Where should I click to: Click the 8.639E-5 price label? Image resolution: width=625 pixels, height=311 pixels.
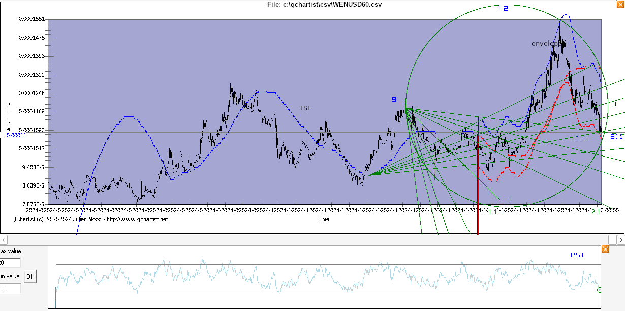click(x=34, y=185)
